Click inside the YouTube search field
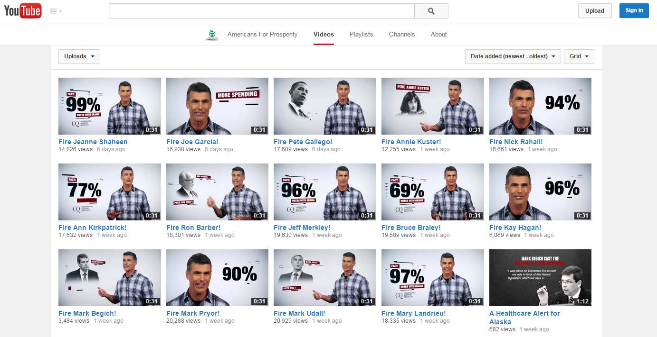Viewport: 657px width, 337px height. click(x=261, y=11)
